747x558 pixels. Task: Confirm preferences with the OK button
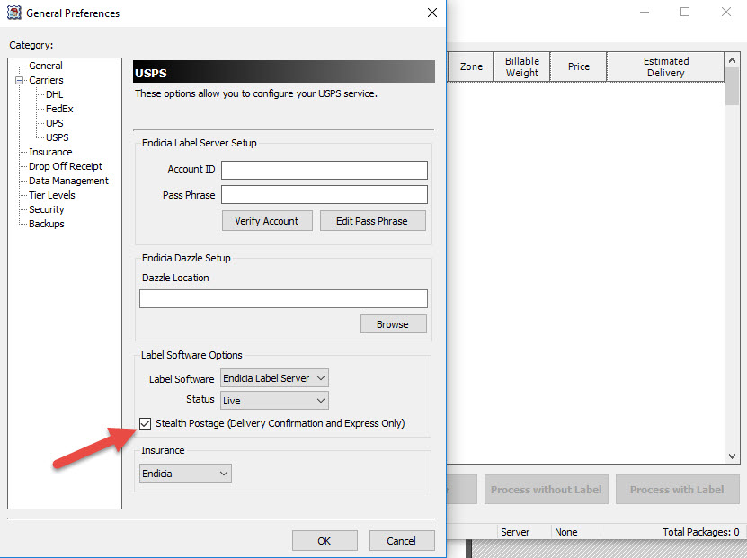[x=325, y=541]
